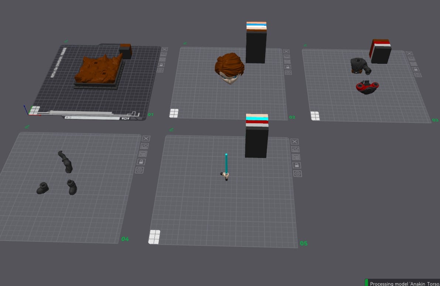The height and width of the screenshot is (286, 440).
Task: Select the red model on plate 03
Action: click(367, 87)
